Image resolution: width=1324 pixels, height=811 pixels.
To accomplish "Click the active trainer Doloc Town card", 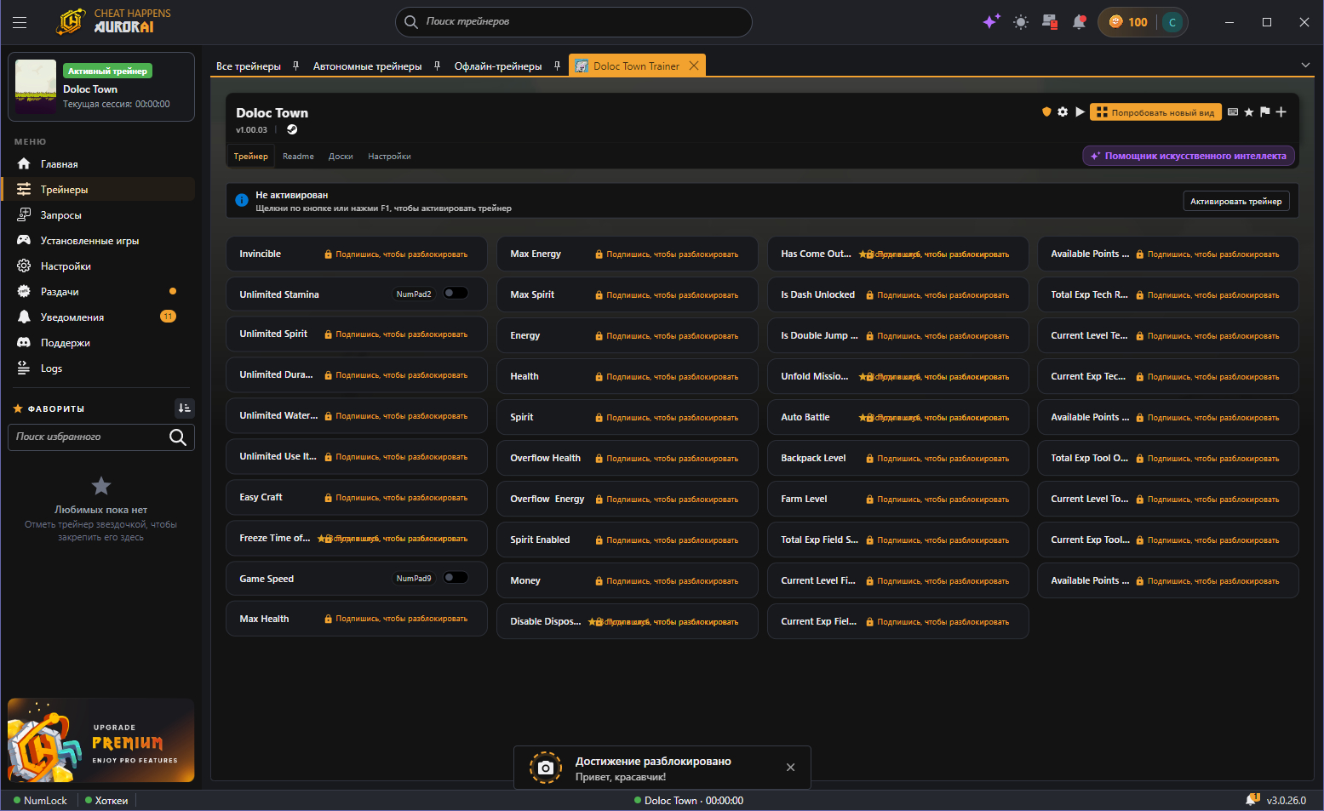I will 101,88.
